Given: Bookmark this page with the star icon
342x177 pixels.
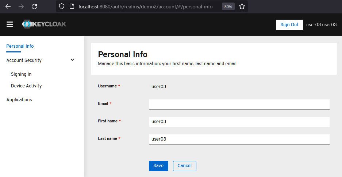Looking at the screenshot, I should coord(242,7).
